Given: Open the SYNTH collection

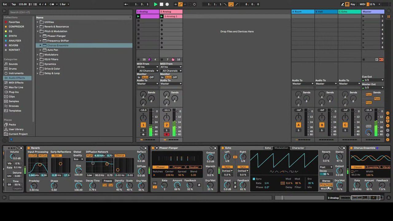Looking at the screenshot, I should pyautogui.click(x=13, y=36).
